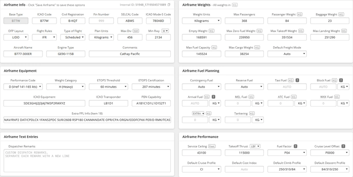Viewport: 353px width, 177px height.
Task: Change the Type of Flight selection
Action: pyautogui.click(x=72, y=37)
